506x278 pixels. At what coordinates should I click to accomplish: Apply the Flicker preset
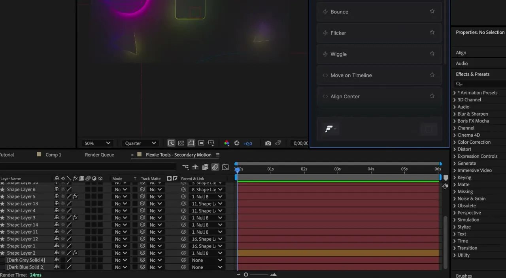(x=379, y=33)
